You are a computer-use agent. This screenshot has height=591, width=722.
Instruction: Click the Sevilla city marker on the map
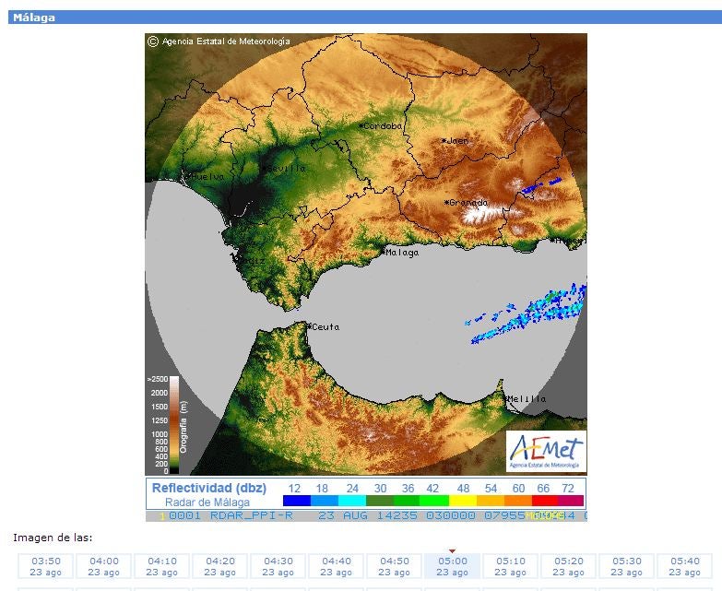(264, 168)
